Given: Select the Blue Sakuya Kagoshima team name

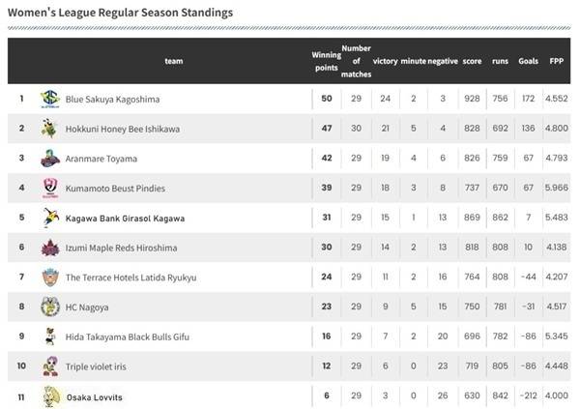Looking at the screenshot, I should click(x=112, y=100).
